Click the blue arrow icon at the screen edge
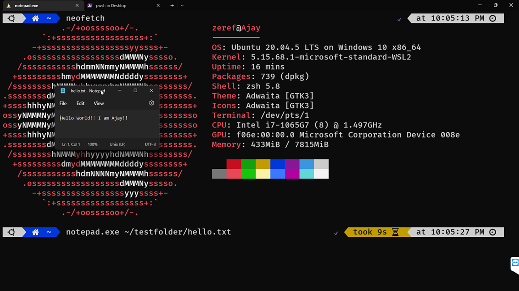519x291 pixels. click(515, 263)
